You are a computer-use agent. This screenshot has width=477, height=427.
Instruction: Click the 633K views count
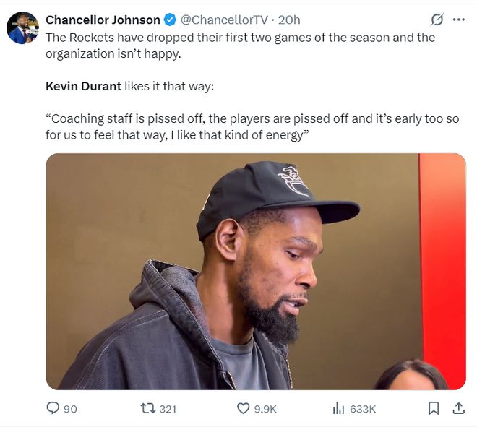[x=363, y=409]
